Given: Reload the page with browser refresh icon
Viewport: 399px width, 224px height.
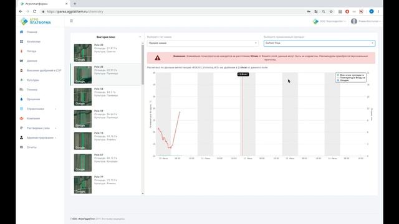Looking at the screenshot, I should 35,11.
